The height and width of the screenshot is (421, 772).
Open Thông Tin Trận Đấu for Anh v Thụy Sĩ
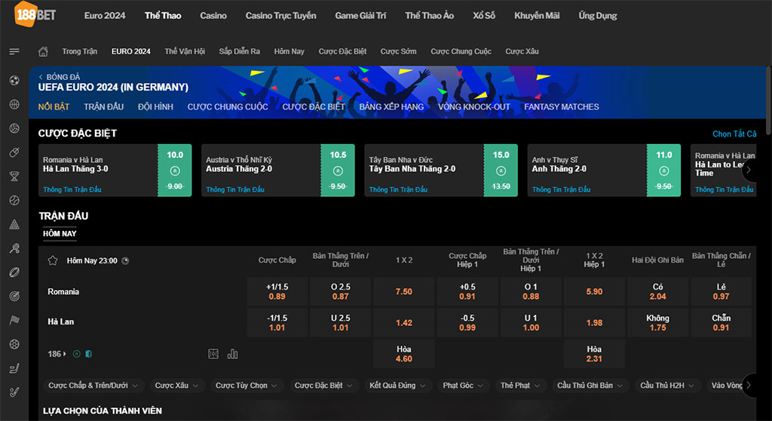point(561,189)
